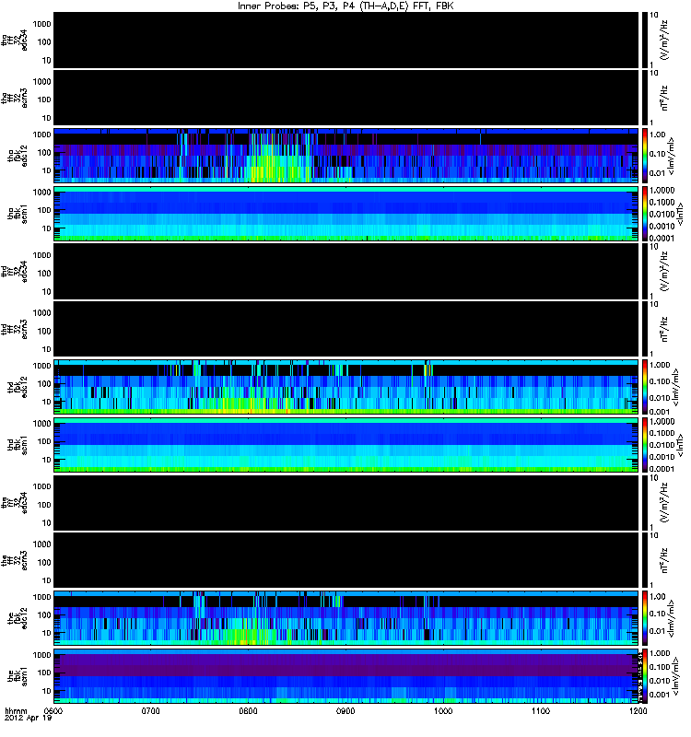Select the tha fft scm3 black spectrogram panel
The width and height of the screenshot is (691, 737).
(346, 99)
